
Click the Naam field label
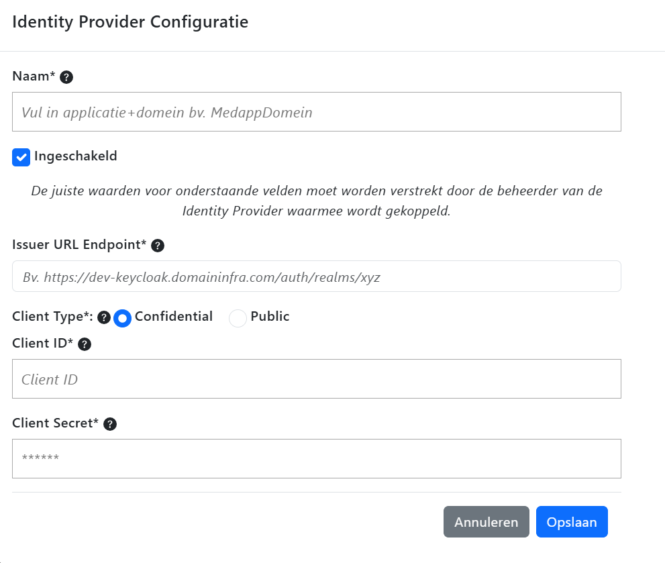coord(34,76)
